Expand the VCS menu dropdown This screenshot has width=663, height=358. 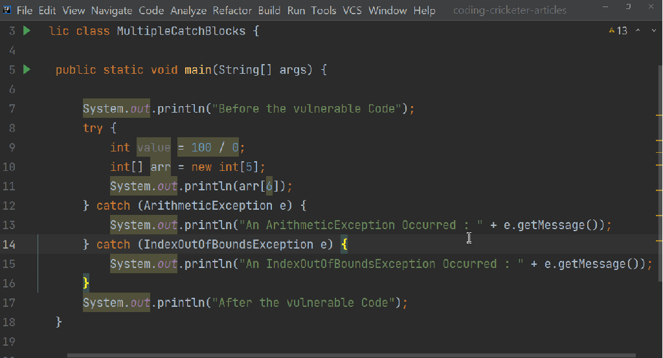[352, 10]
